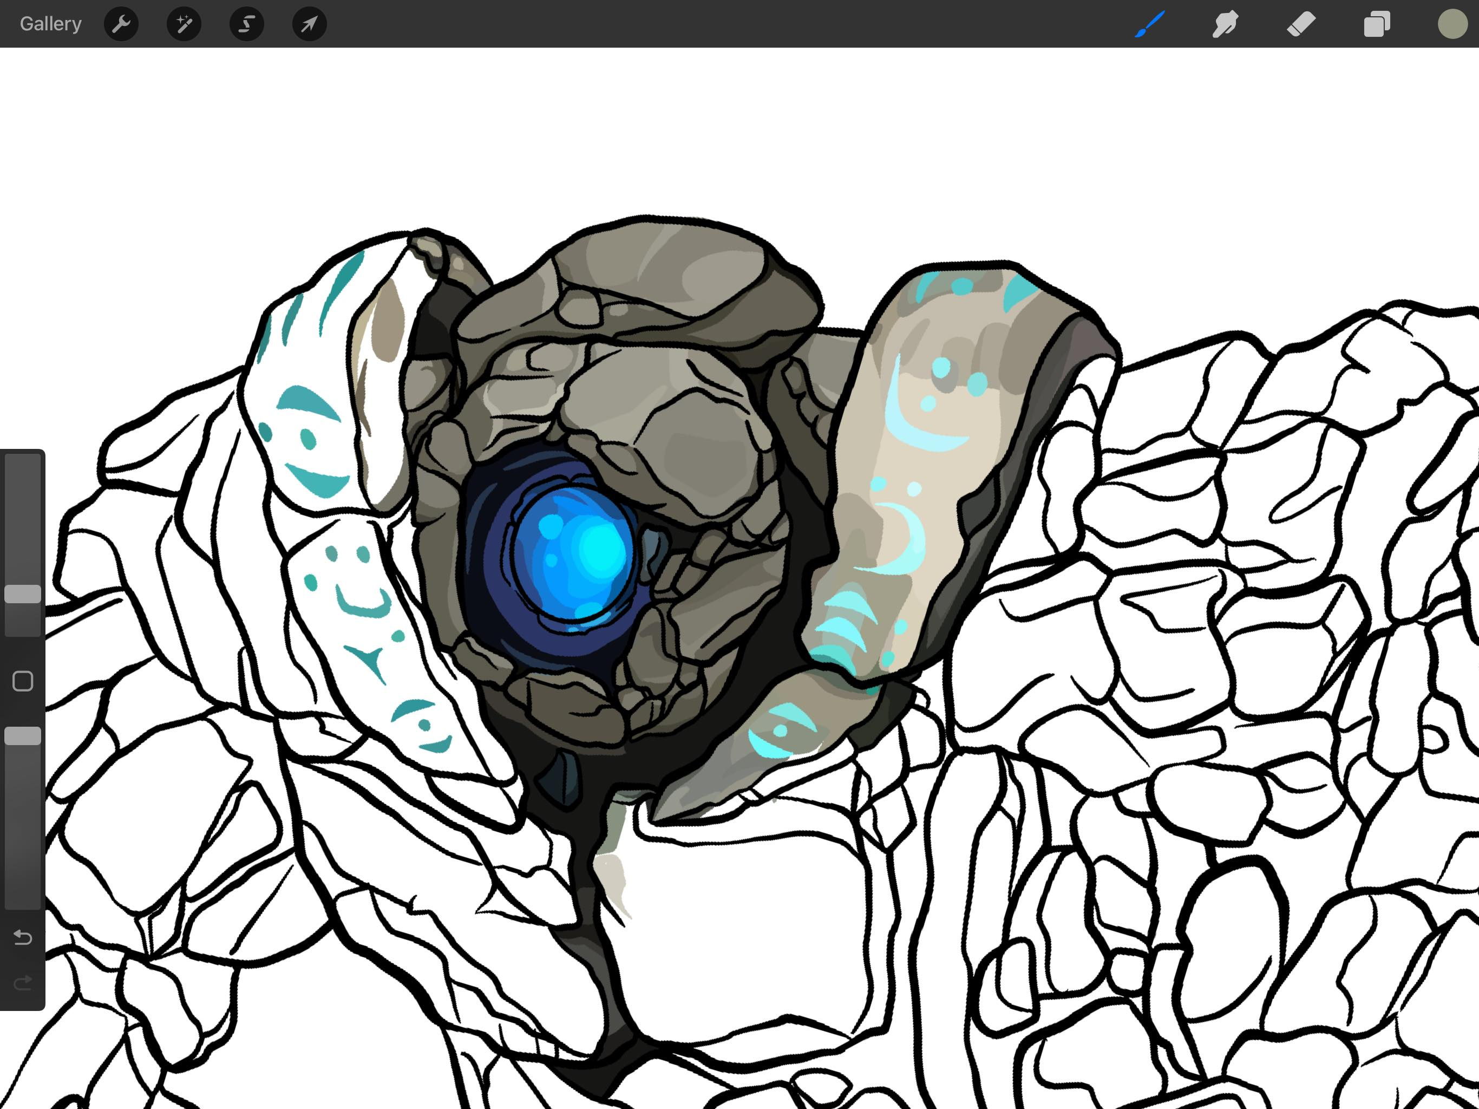This screenshot has height=1109, width=1479.
Task: Activate the Selection tool
Action: (247, 24)
